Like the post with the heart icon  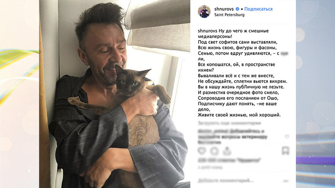click(x=202, y=151)
